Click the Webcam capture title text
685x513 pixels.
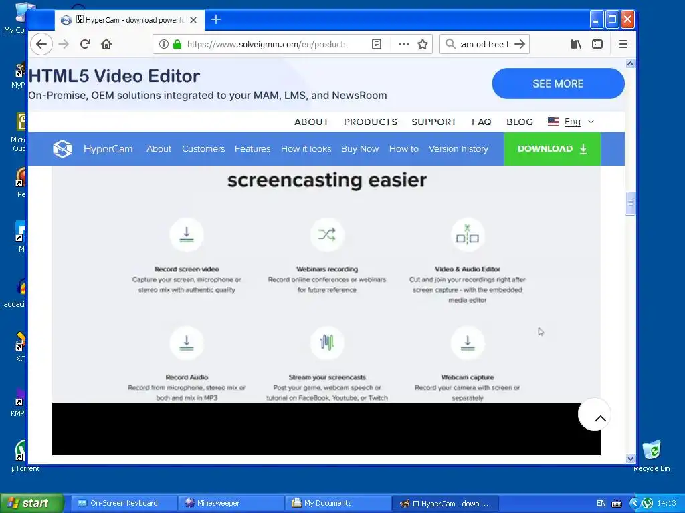tap(468, 377)
